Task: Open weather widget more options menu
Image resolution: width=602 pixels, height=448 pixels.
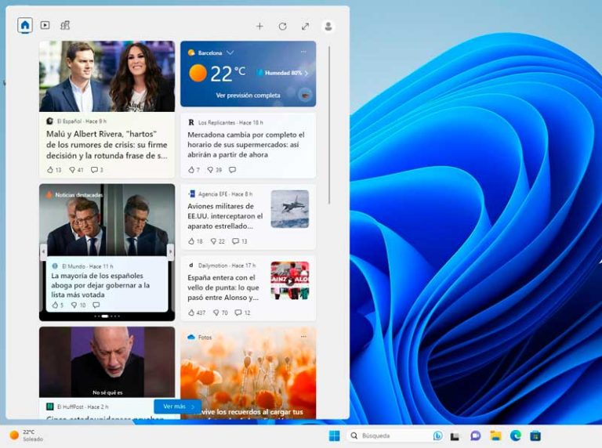Action: coord(303,52)
